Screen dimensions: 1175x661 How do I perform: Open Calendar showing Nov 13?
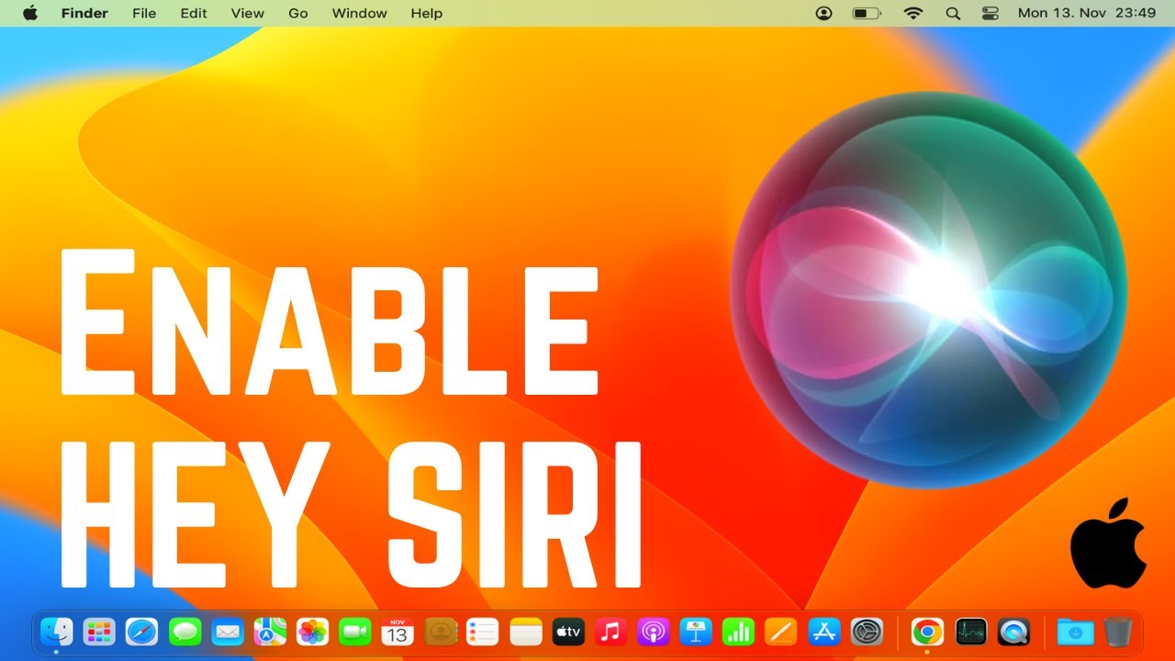[397, 632]
